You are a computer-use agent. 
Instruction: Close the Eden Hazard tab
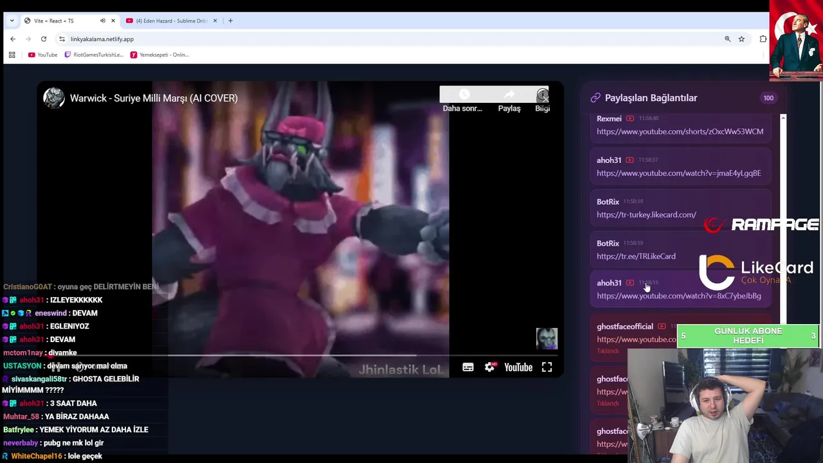click(215, 21)
